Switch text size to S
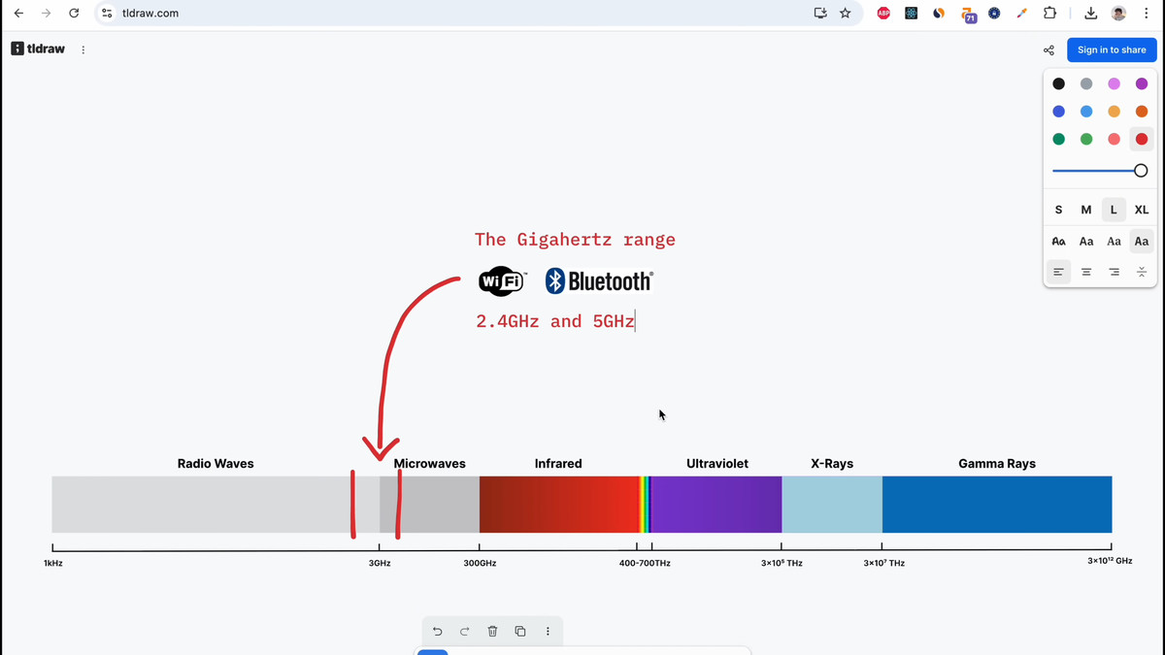The image size is (1165, 655). [x=1058, y=210]
